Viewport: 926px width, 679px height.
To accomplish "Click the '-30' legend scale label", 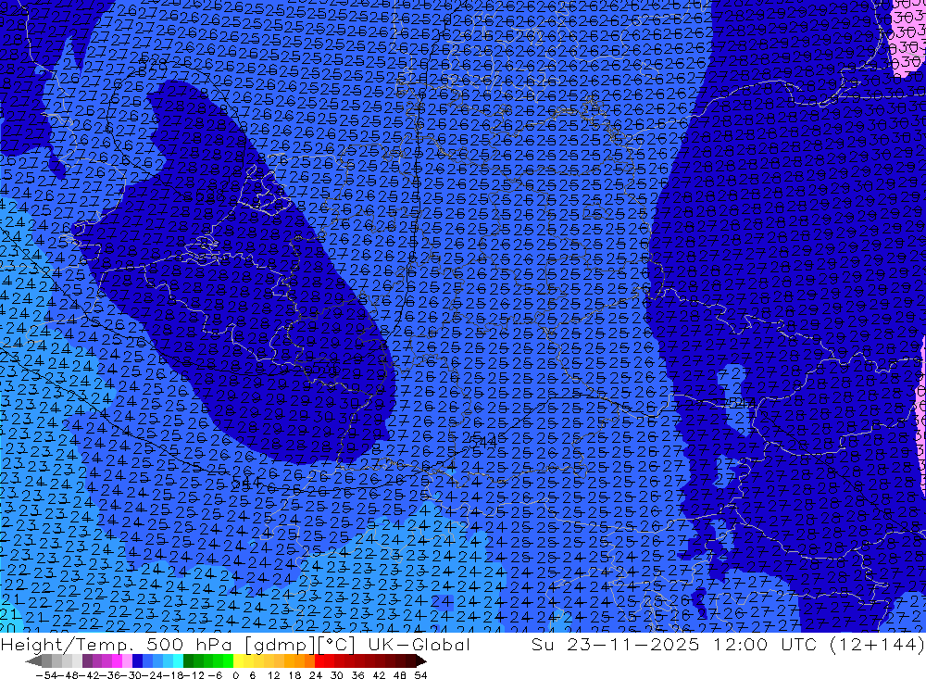I will (x=132, y=675).
